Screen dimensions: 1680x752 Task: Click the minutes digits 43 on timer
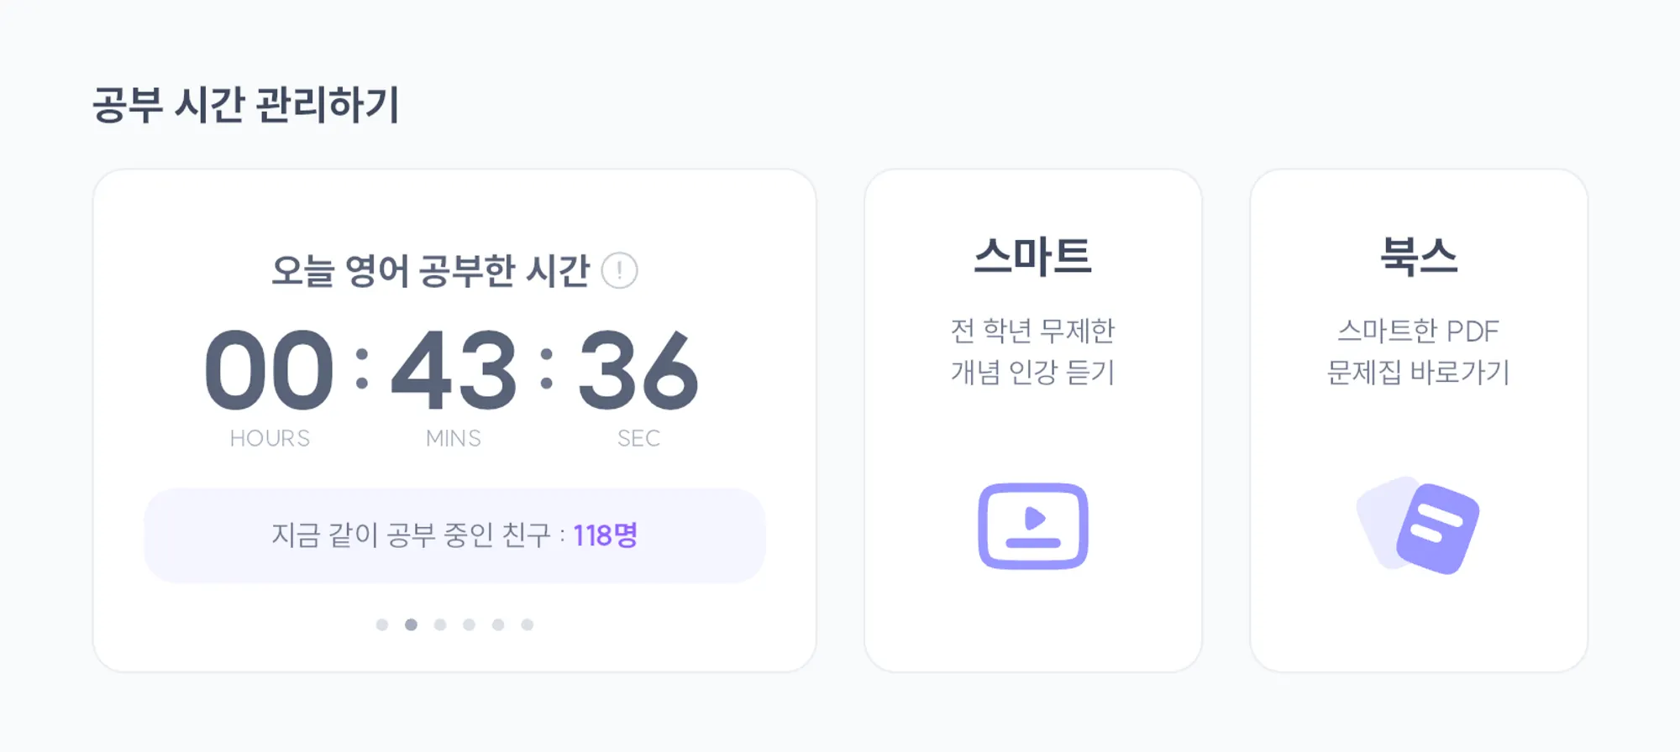454,370
